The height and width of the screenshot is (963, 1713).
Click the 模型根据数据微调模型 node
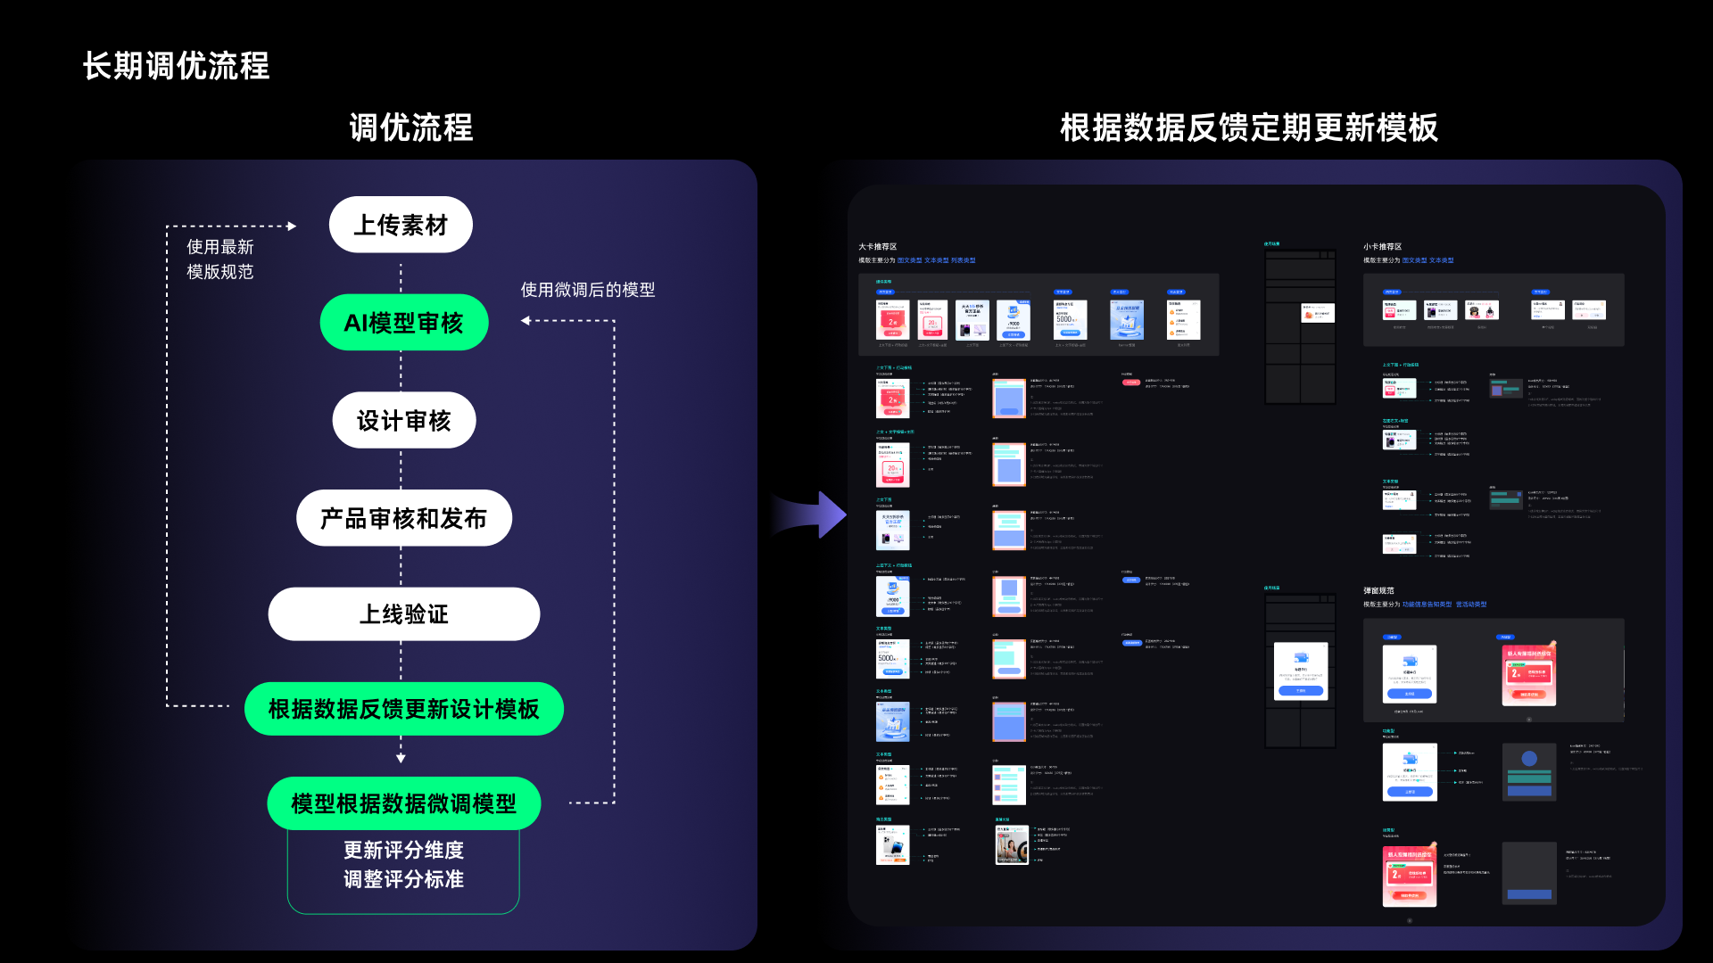pos(403,803)
